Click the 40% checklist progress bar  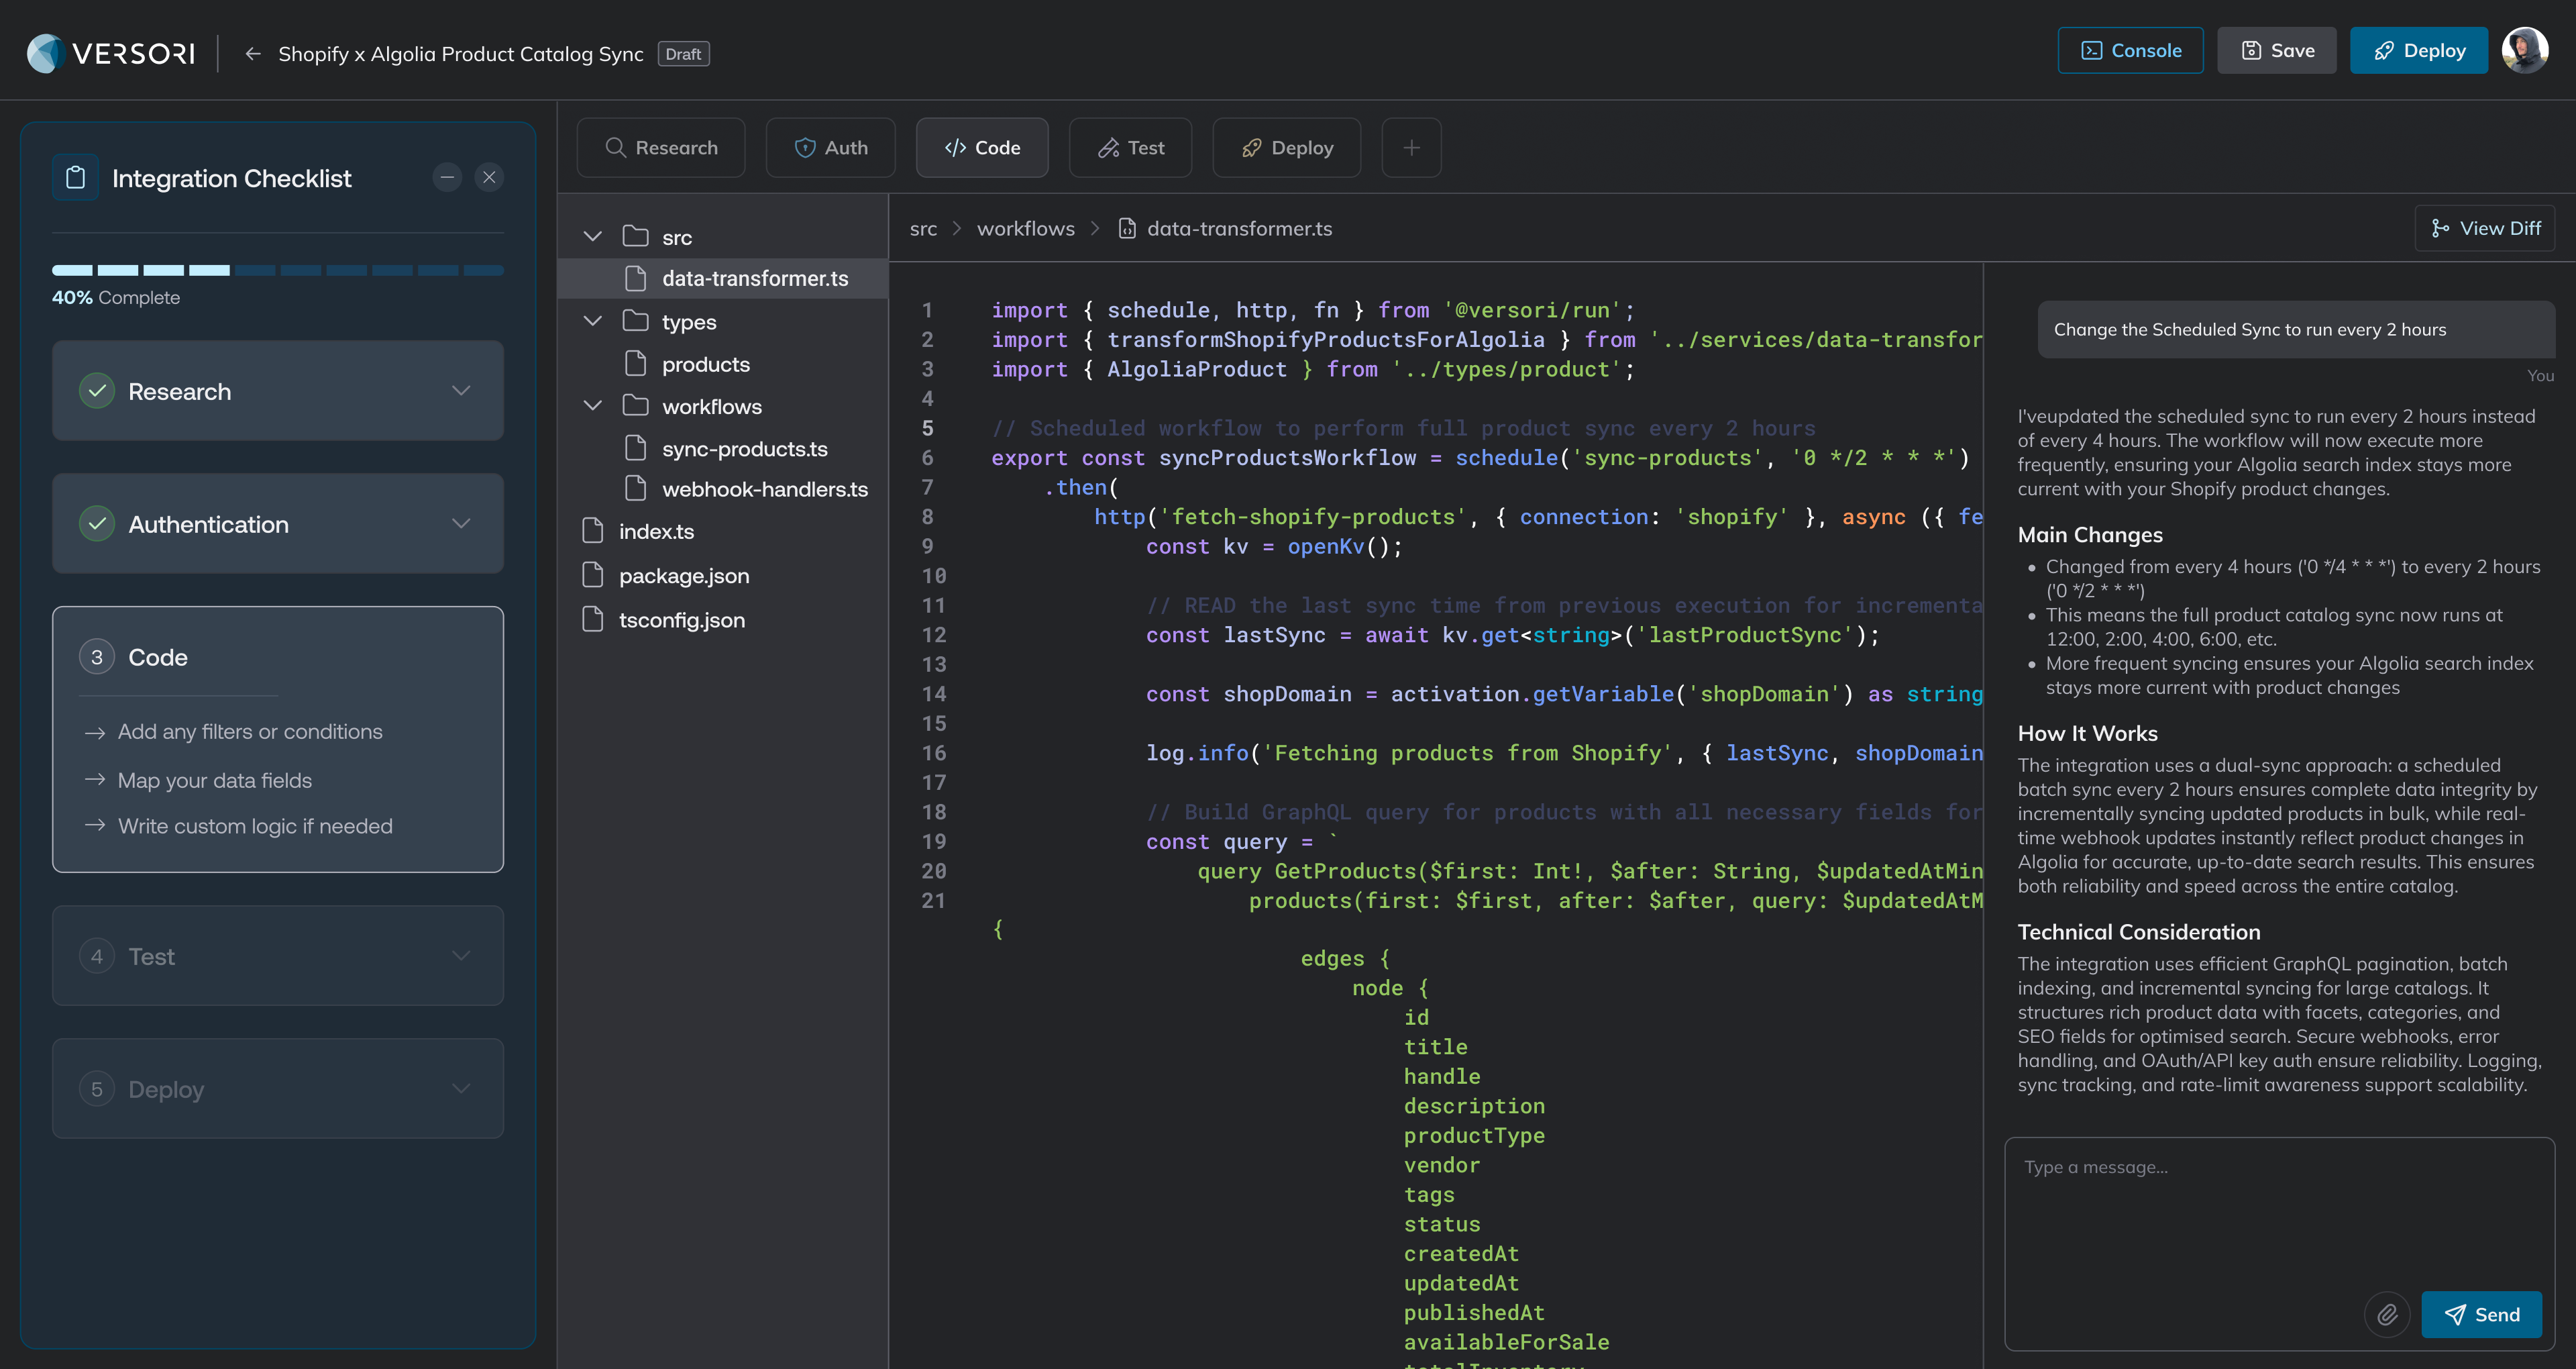278,270
